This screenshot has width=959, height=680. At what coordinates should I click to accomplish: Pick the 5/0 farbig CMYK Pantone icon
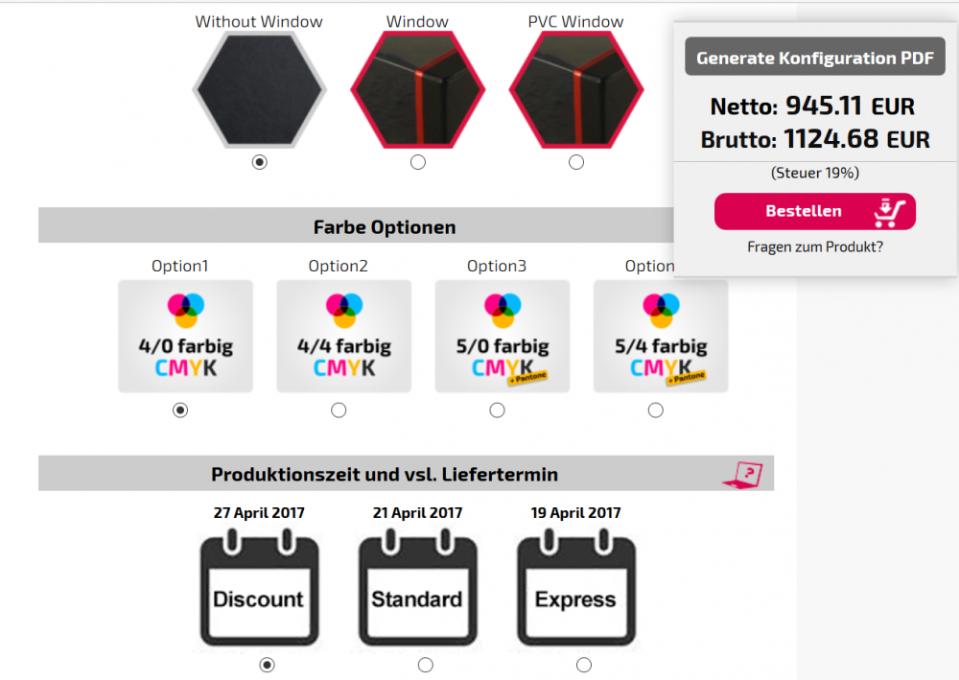503,336
